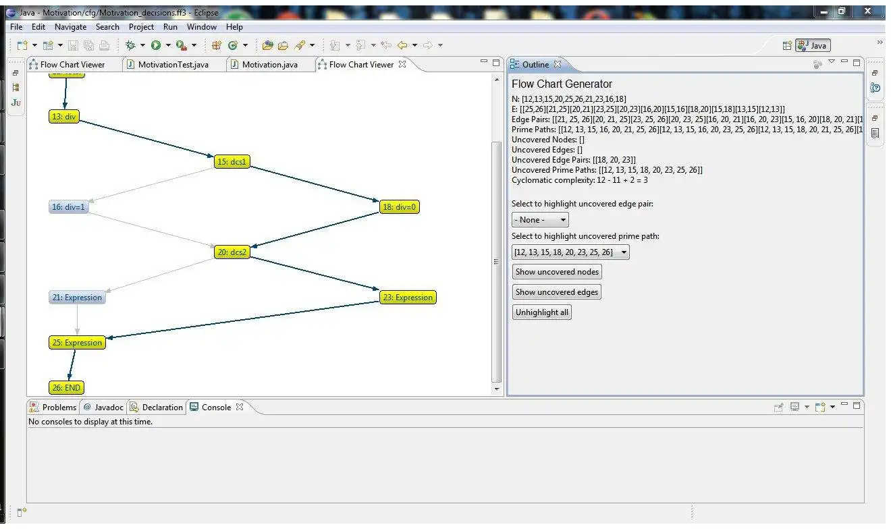Expand the New Java Class dropdown arrow
The width and height of the screenshot is (891, 529).
(245, 46)
